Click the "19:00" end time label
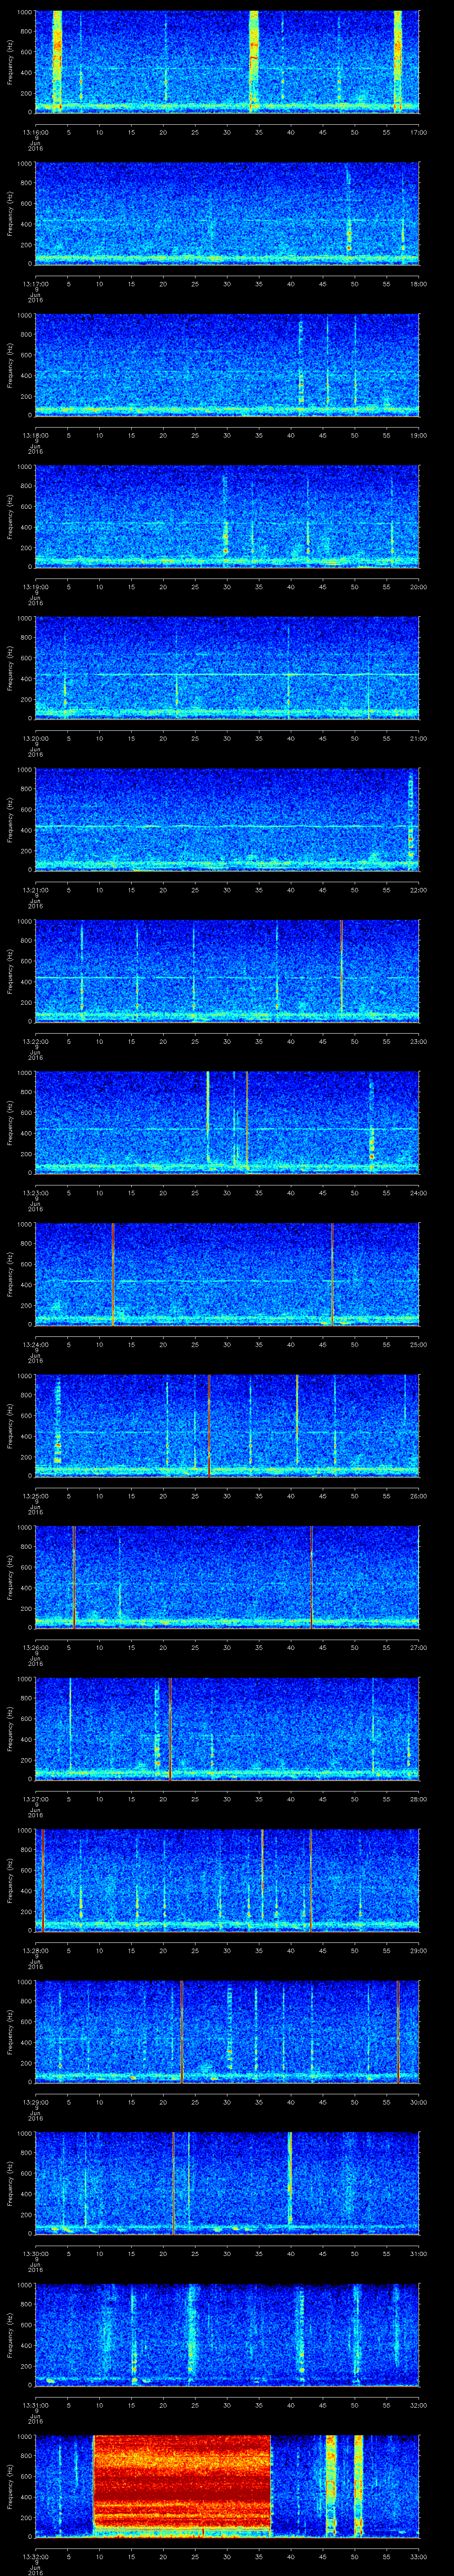 418,435
